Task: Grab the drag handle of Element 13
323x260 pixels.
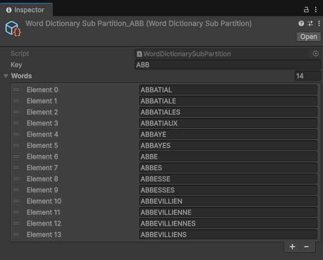Action: 16,234
